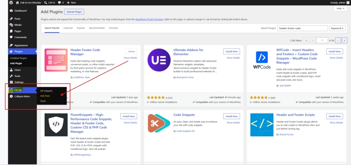Click the FluentSnippets shield icon
Image resolution: width=351 pixels, height=165 pixels.
[x=56, y=125]
